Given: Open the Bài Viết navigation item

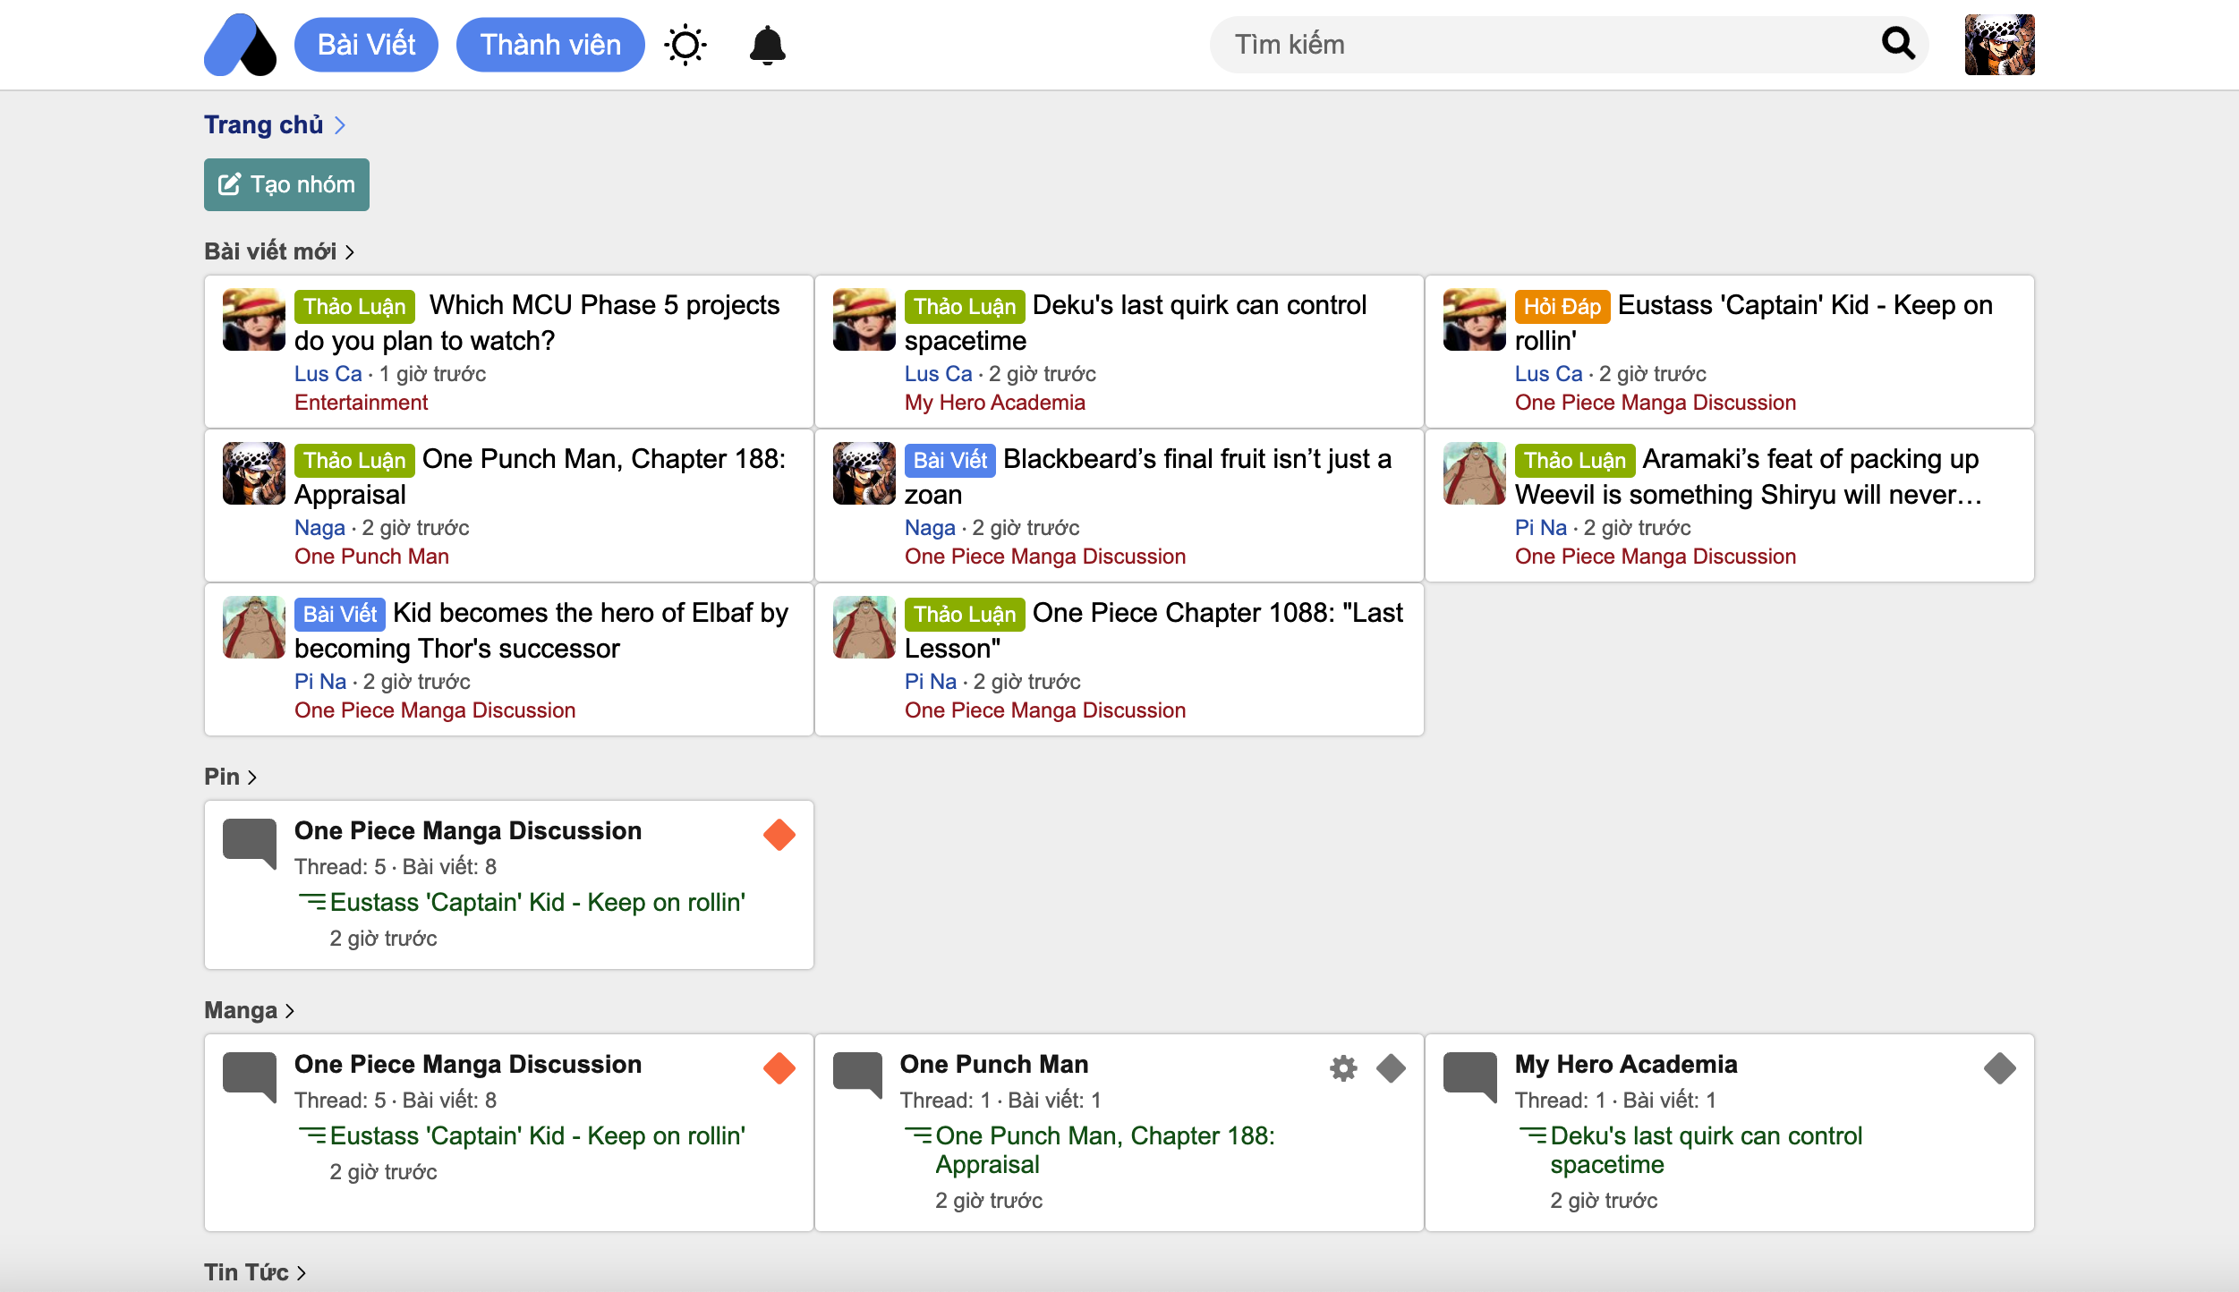Looking at the screenshot, I should [x=366, y=44].
